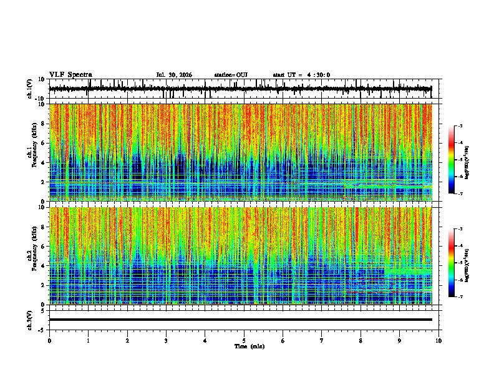The width and height of the screenshot is (494, 382).
Task: Click the '10' kHz tick on ch.2 spectrogram
Action: click(42, 207)
